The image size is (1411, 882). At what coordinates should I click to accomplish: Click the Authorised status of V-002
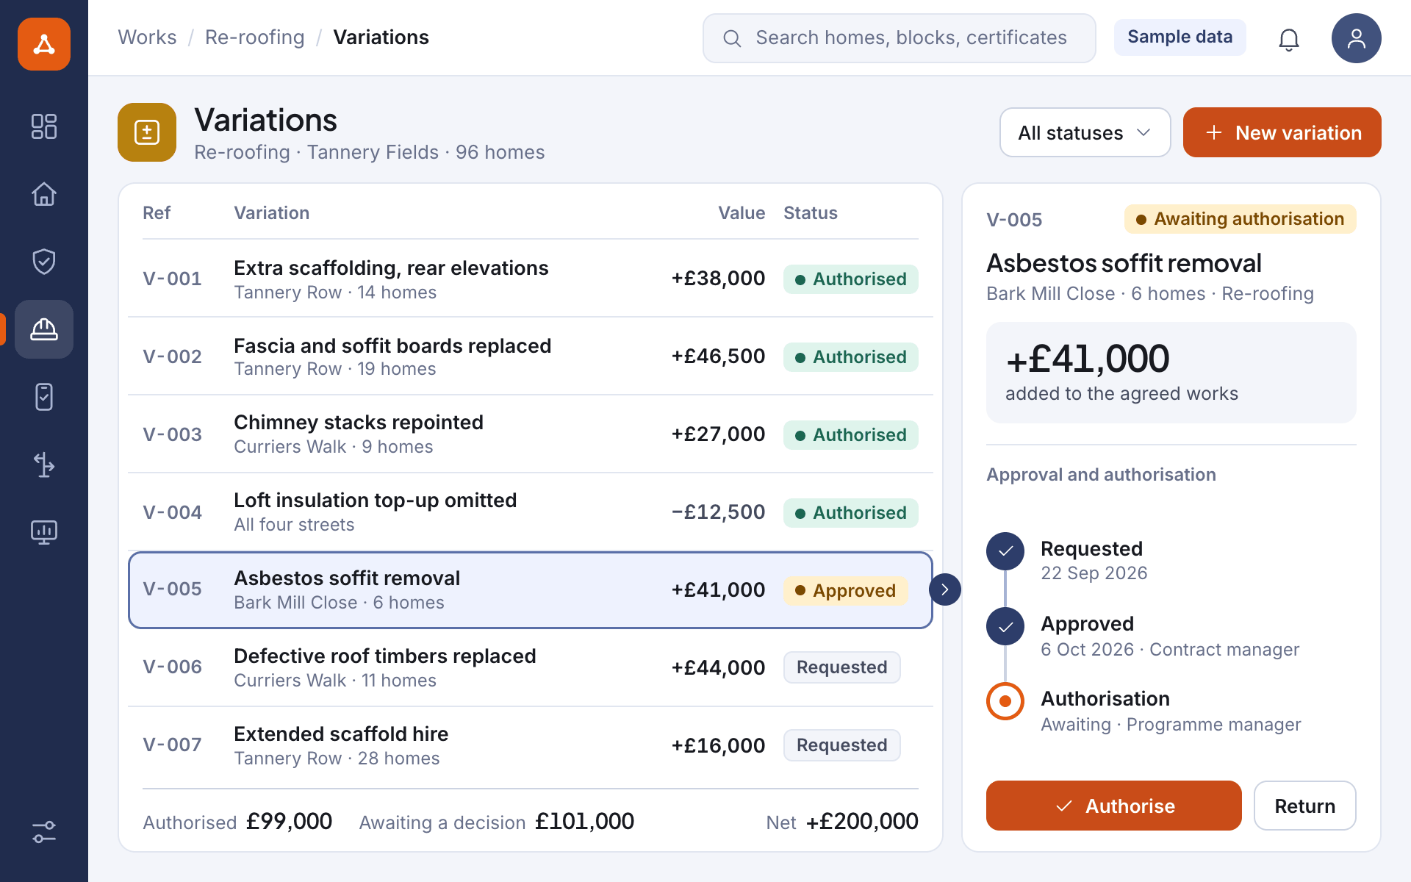[850, 357]
